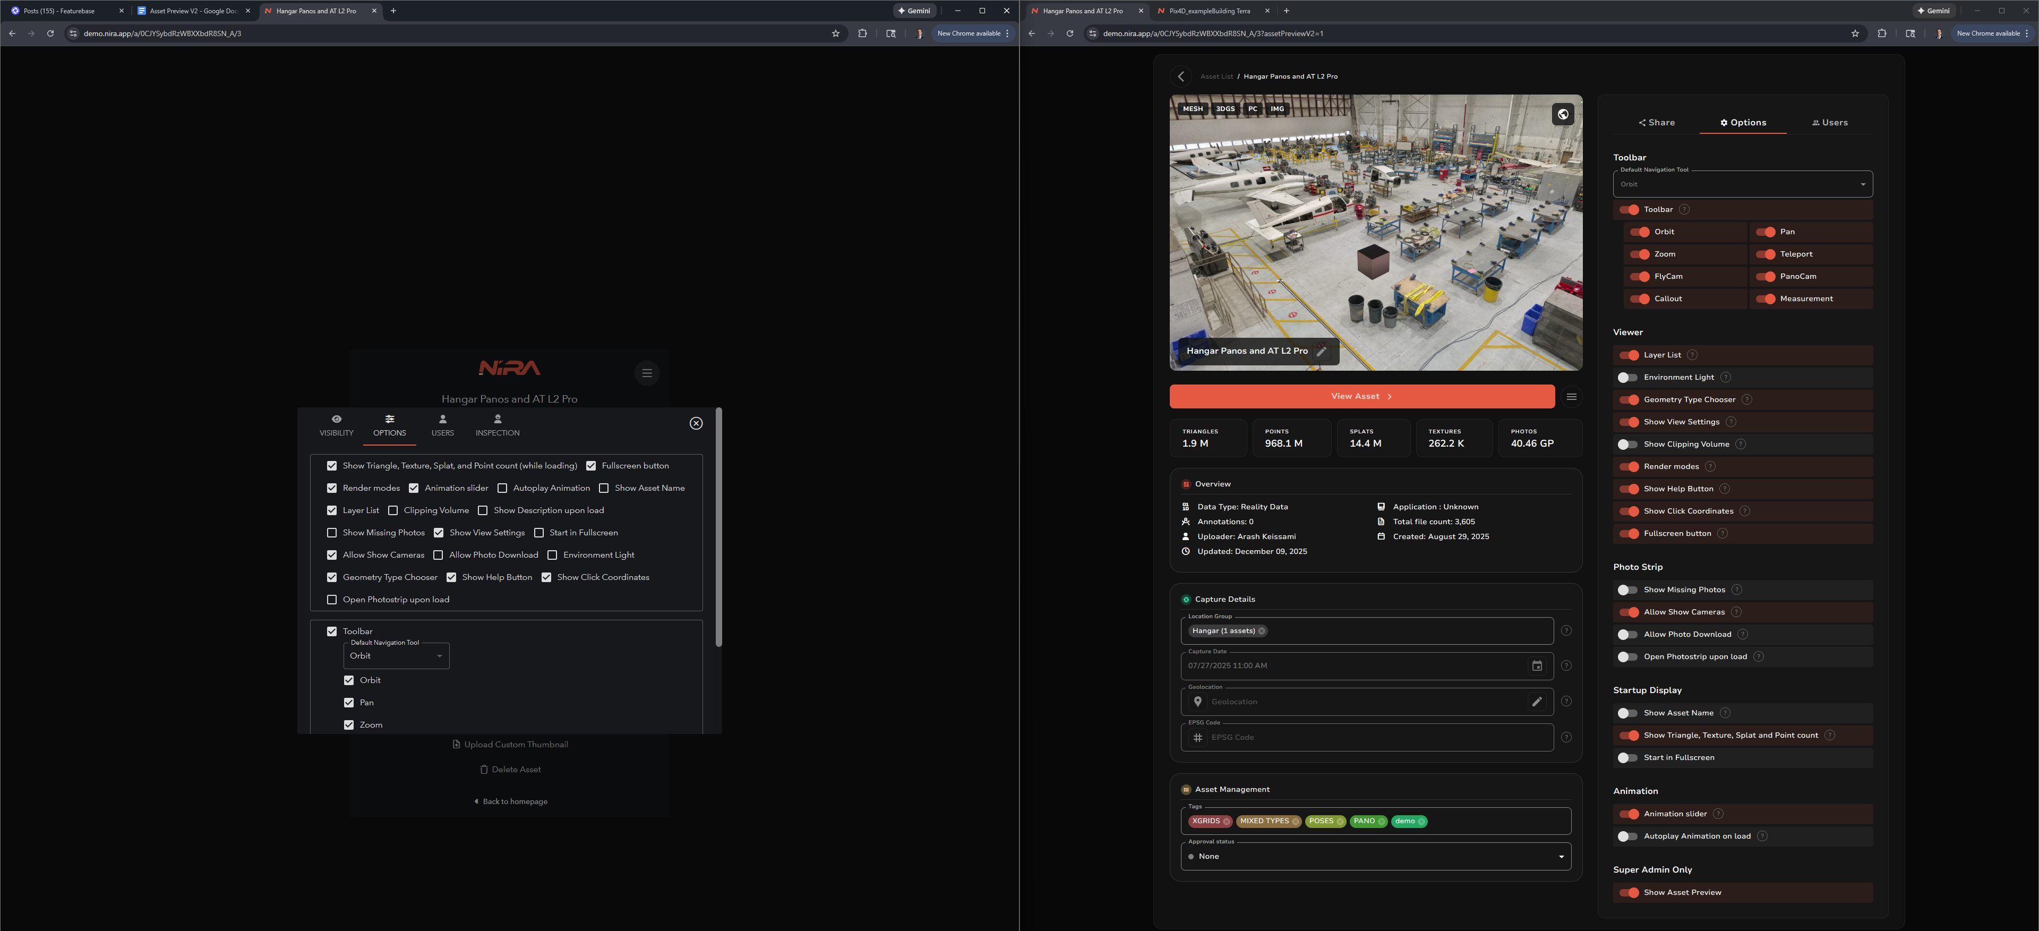This screenshot has height=931, width=2039.
Task: Open USERS tab in left dialog
Action: click(x=442, y=426)
